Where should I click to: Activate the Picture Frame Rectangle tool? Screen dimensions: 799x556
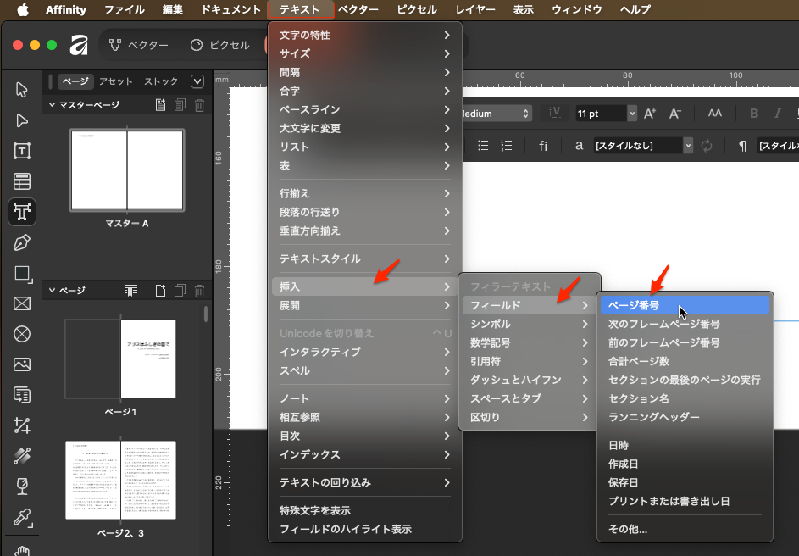point(22,303)
